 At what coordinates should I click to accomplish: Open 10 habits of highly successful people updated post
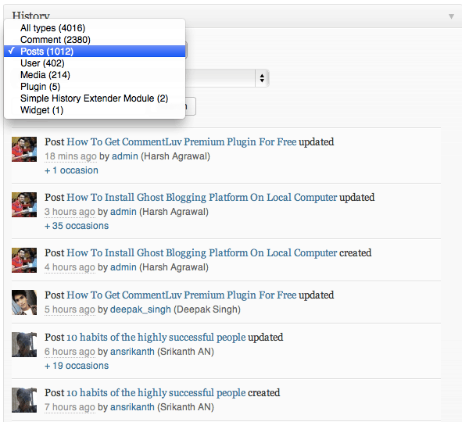point(156,337)
